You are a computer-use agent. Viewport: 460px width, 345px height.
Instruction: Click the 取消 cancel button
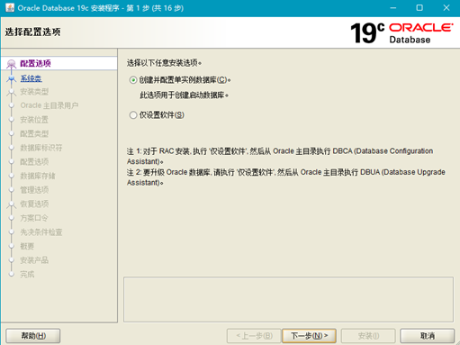tap(428, 335)
